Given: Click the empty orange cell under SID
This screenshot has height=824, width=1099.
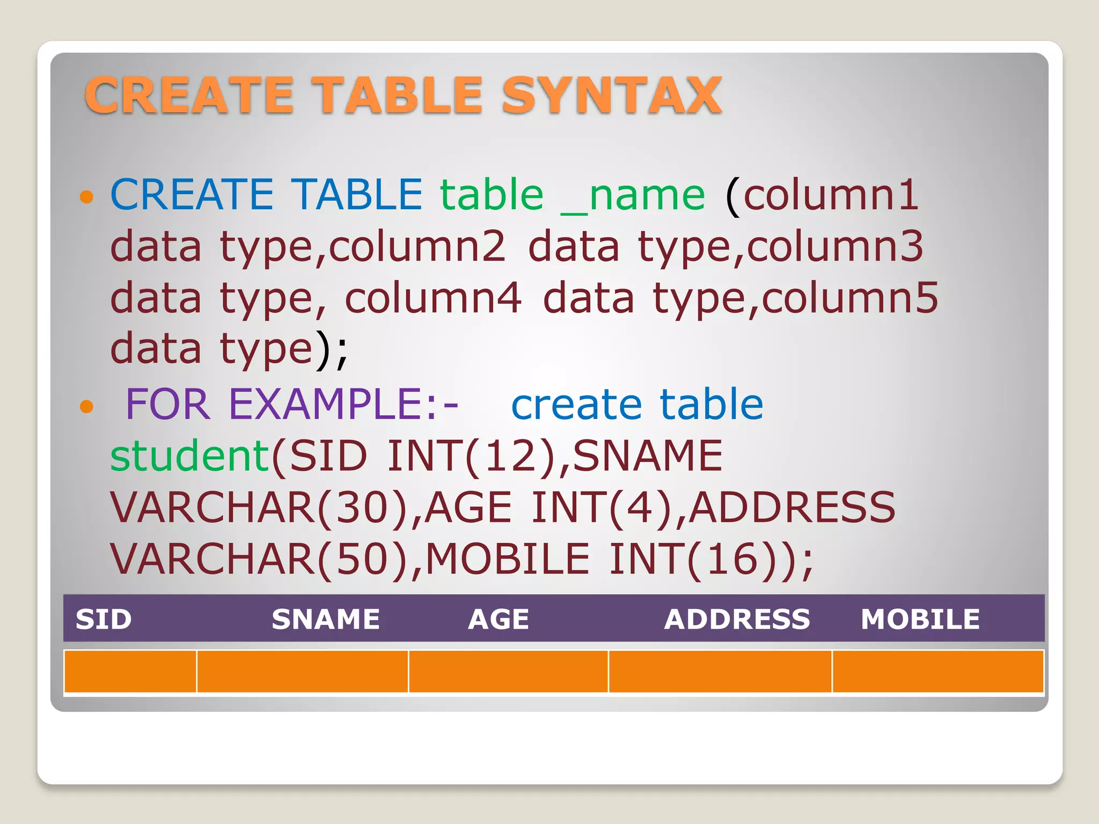Looking at the screenshot, I should pos(130,672).
